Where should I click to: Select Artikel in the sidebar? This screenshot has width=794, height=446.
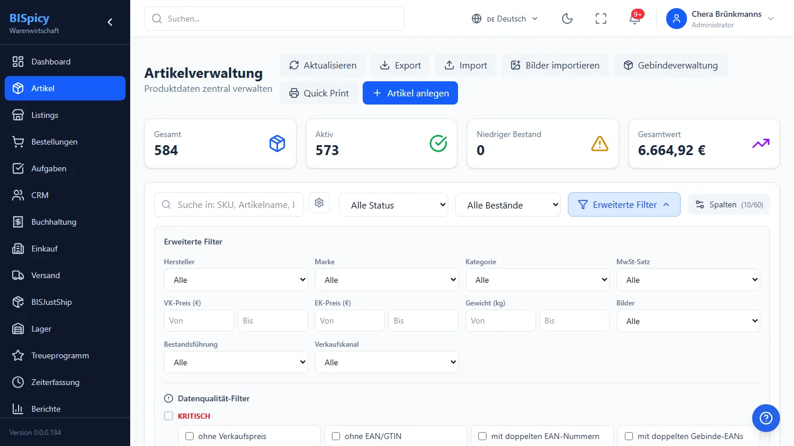65,88
